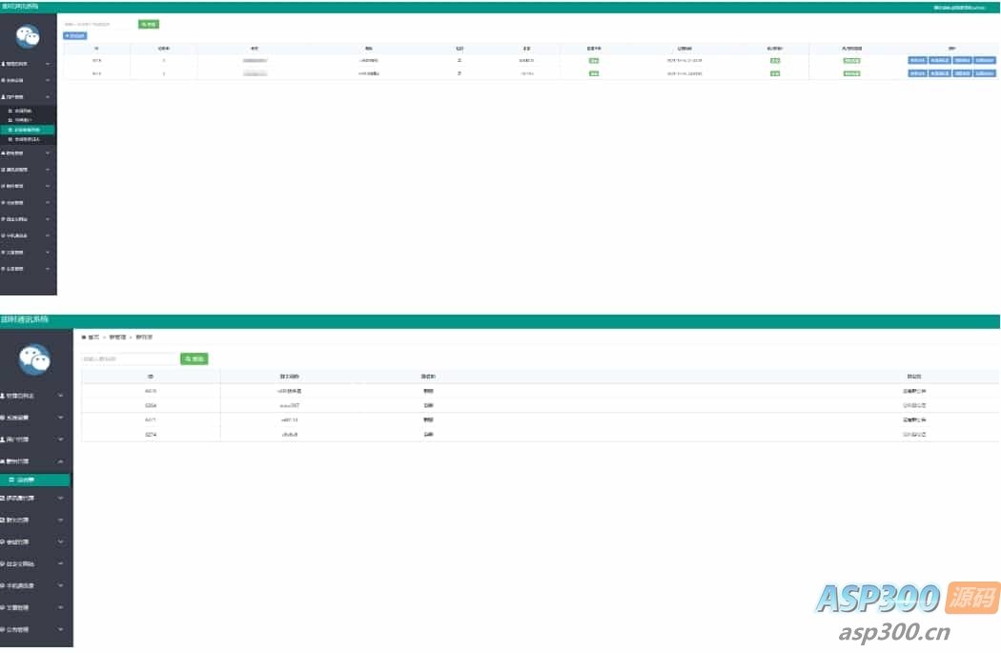This screenshot has width=1001, height=653.
Task: Click the chat-bubble logo in the upper sidebar
Action: click(29, 36)
